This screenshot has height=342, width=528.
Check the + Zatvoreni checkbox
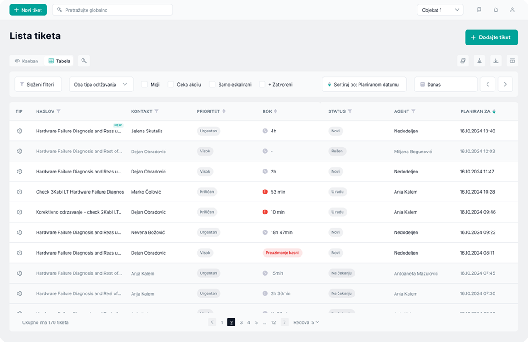262,84
